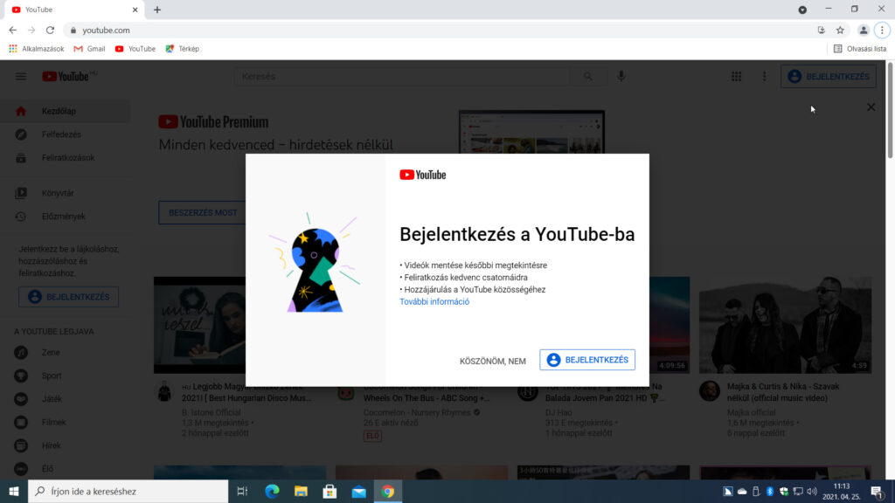Viewport: 895px width, 503px height.
Task: Open Felfedezés in the sidebar
Action: pos(65,134)
